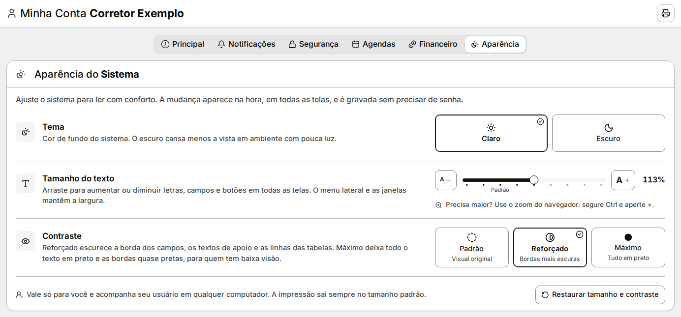Click the Tema heading text
Viewport: 681px width, 317px height.
(x=53, y=127)
